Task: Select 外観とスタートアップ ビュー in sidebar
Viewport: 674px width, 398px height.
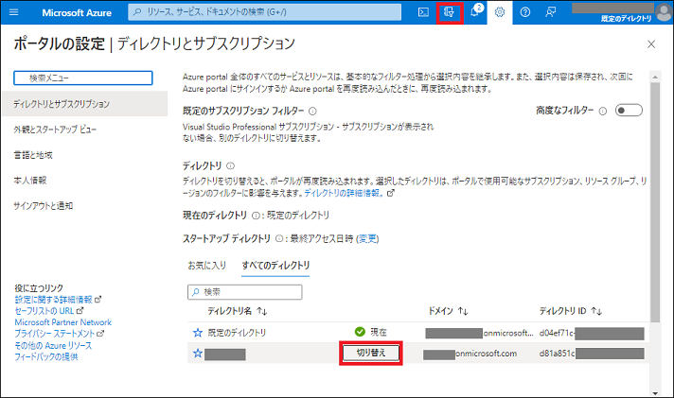Action: click(55, 129)
